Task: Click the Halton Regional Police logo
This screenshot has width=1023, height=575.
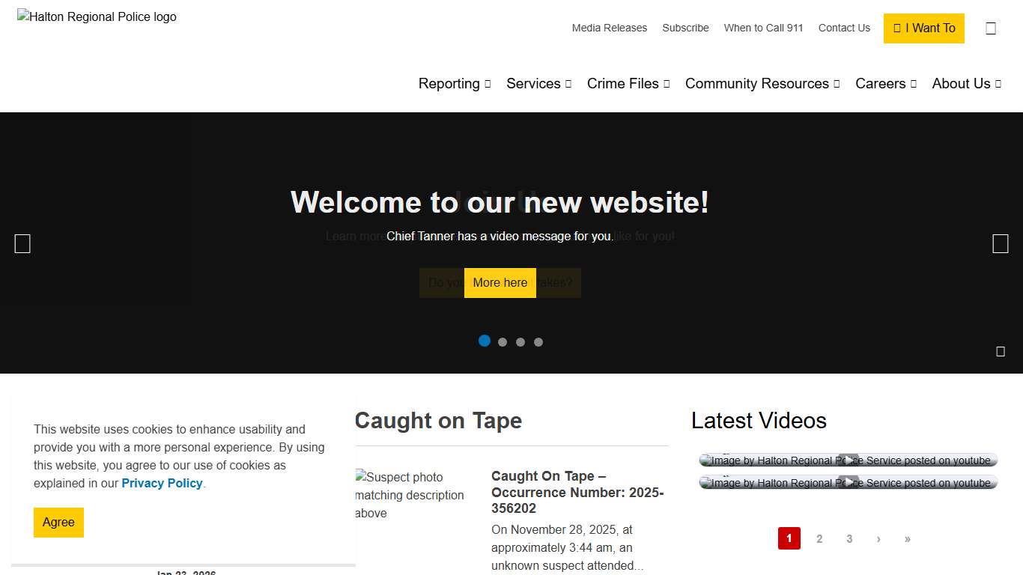Action: tap(97, 17)
